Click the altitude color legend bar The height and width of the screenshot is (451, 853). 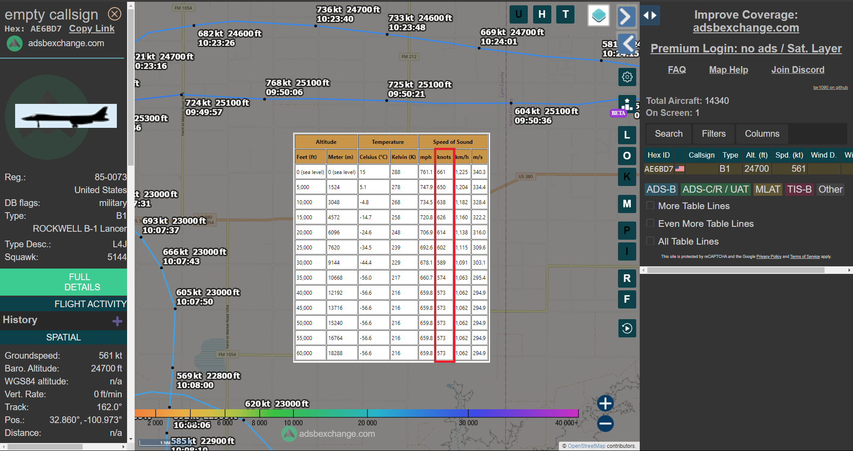[356, 413]
